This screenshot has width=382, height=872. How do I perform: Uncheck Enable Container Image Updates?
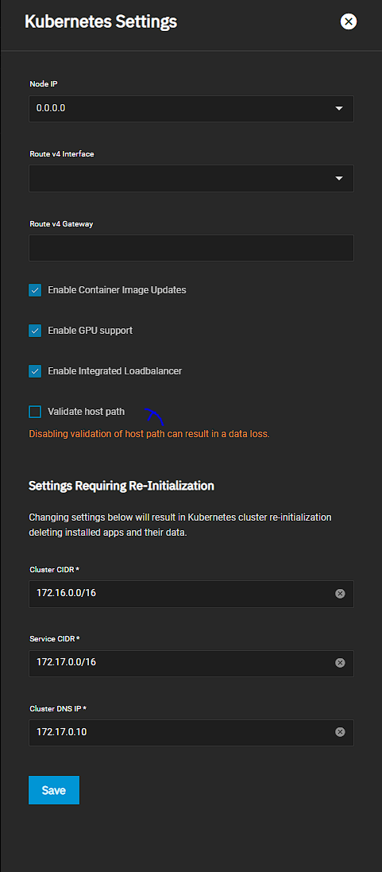pyautogui.click(x=35, y=290)
